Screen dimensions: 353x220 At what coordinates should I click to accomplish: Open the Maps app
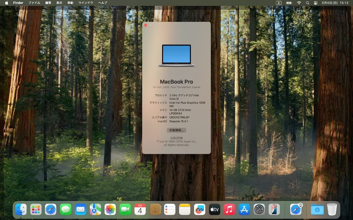(95, 210)
